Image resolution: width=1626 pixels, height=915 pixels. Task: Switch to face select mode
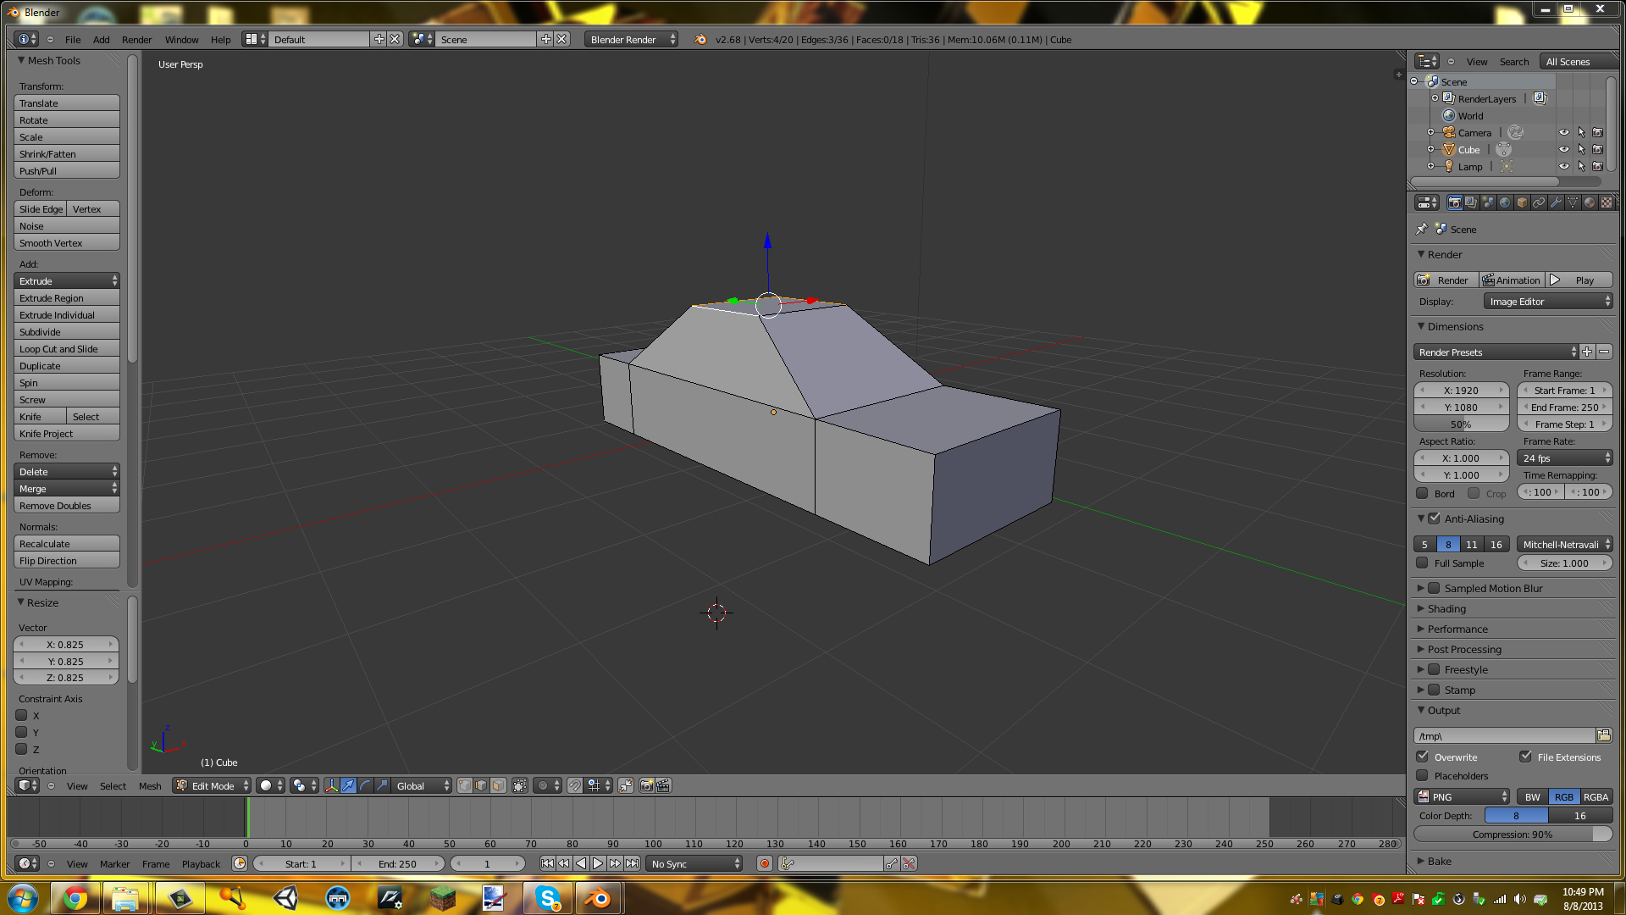pyautogui.click(x=498, y=785)
